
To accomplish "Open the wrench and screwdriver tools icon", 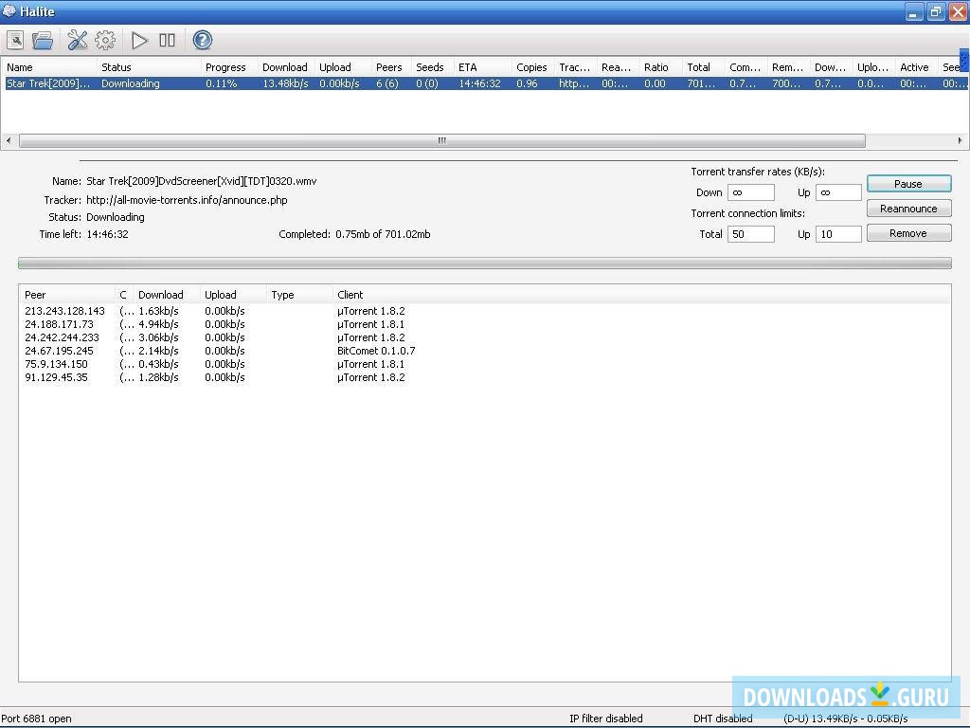I will (78, 40).
